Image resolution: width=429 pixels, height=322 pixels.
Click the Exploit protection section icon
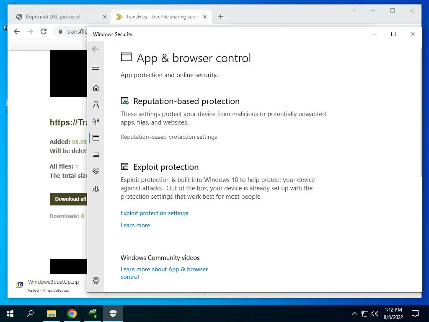coord(124,166)
